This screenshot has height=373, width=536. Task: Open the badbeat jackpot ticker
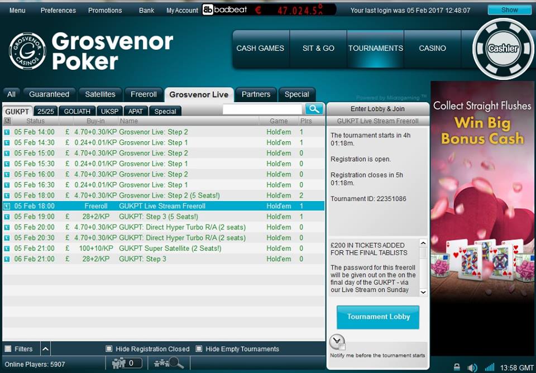(x=269, y=10)
